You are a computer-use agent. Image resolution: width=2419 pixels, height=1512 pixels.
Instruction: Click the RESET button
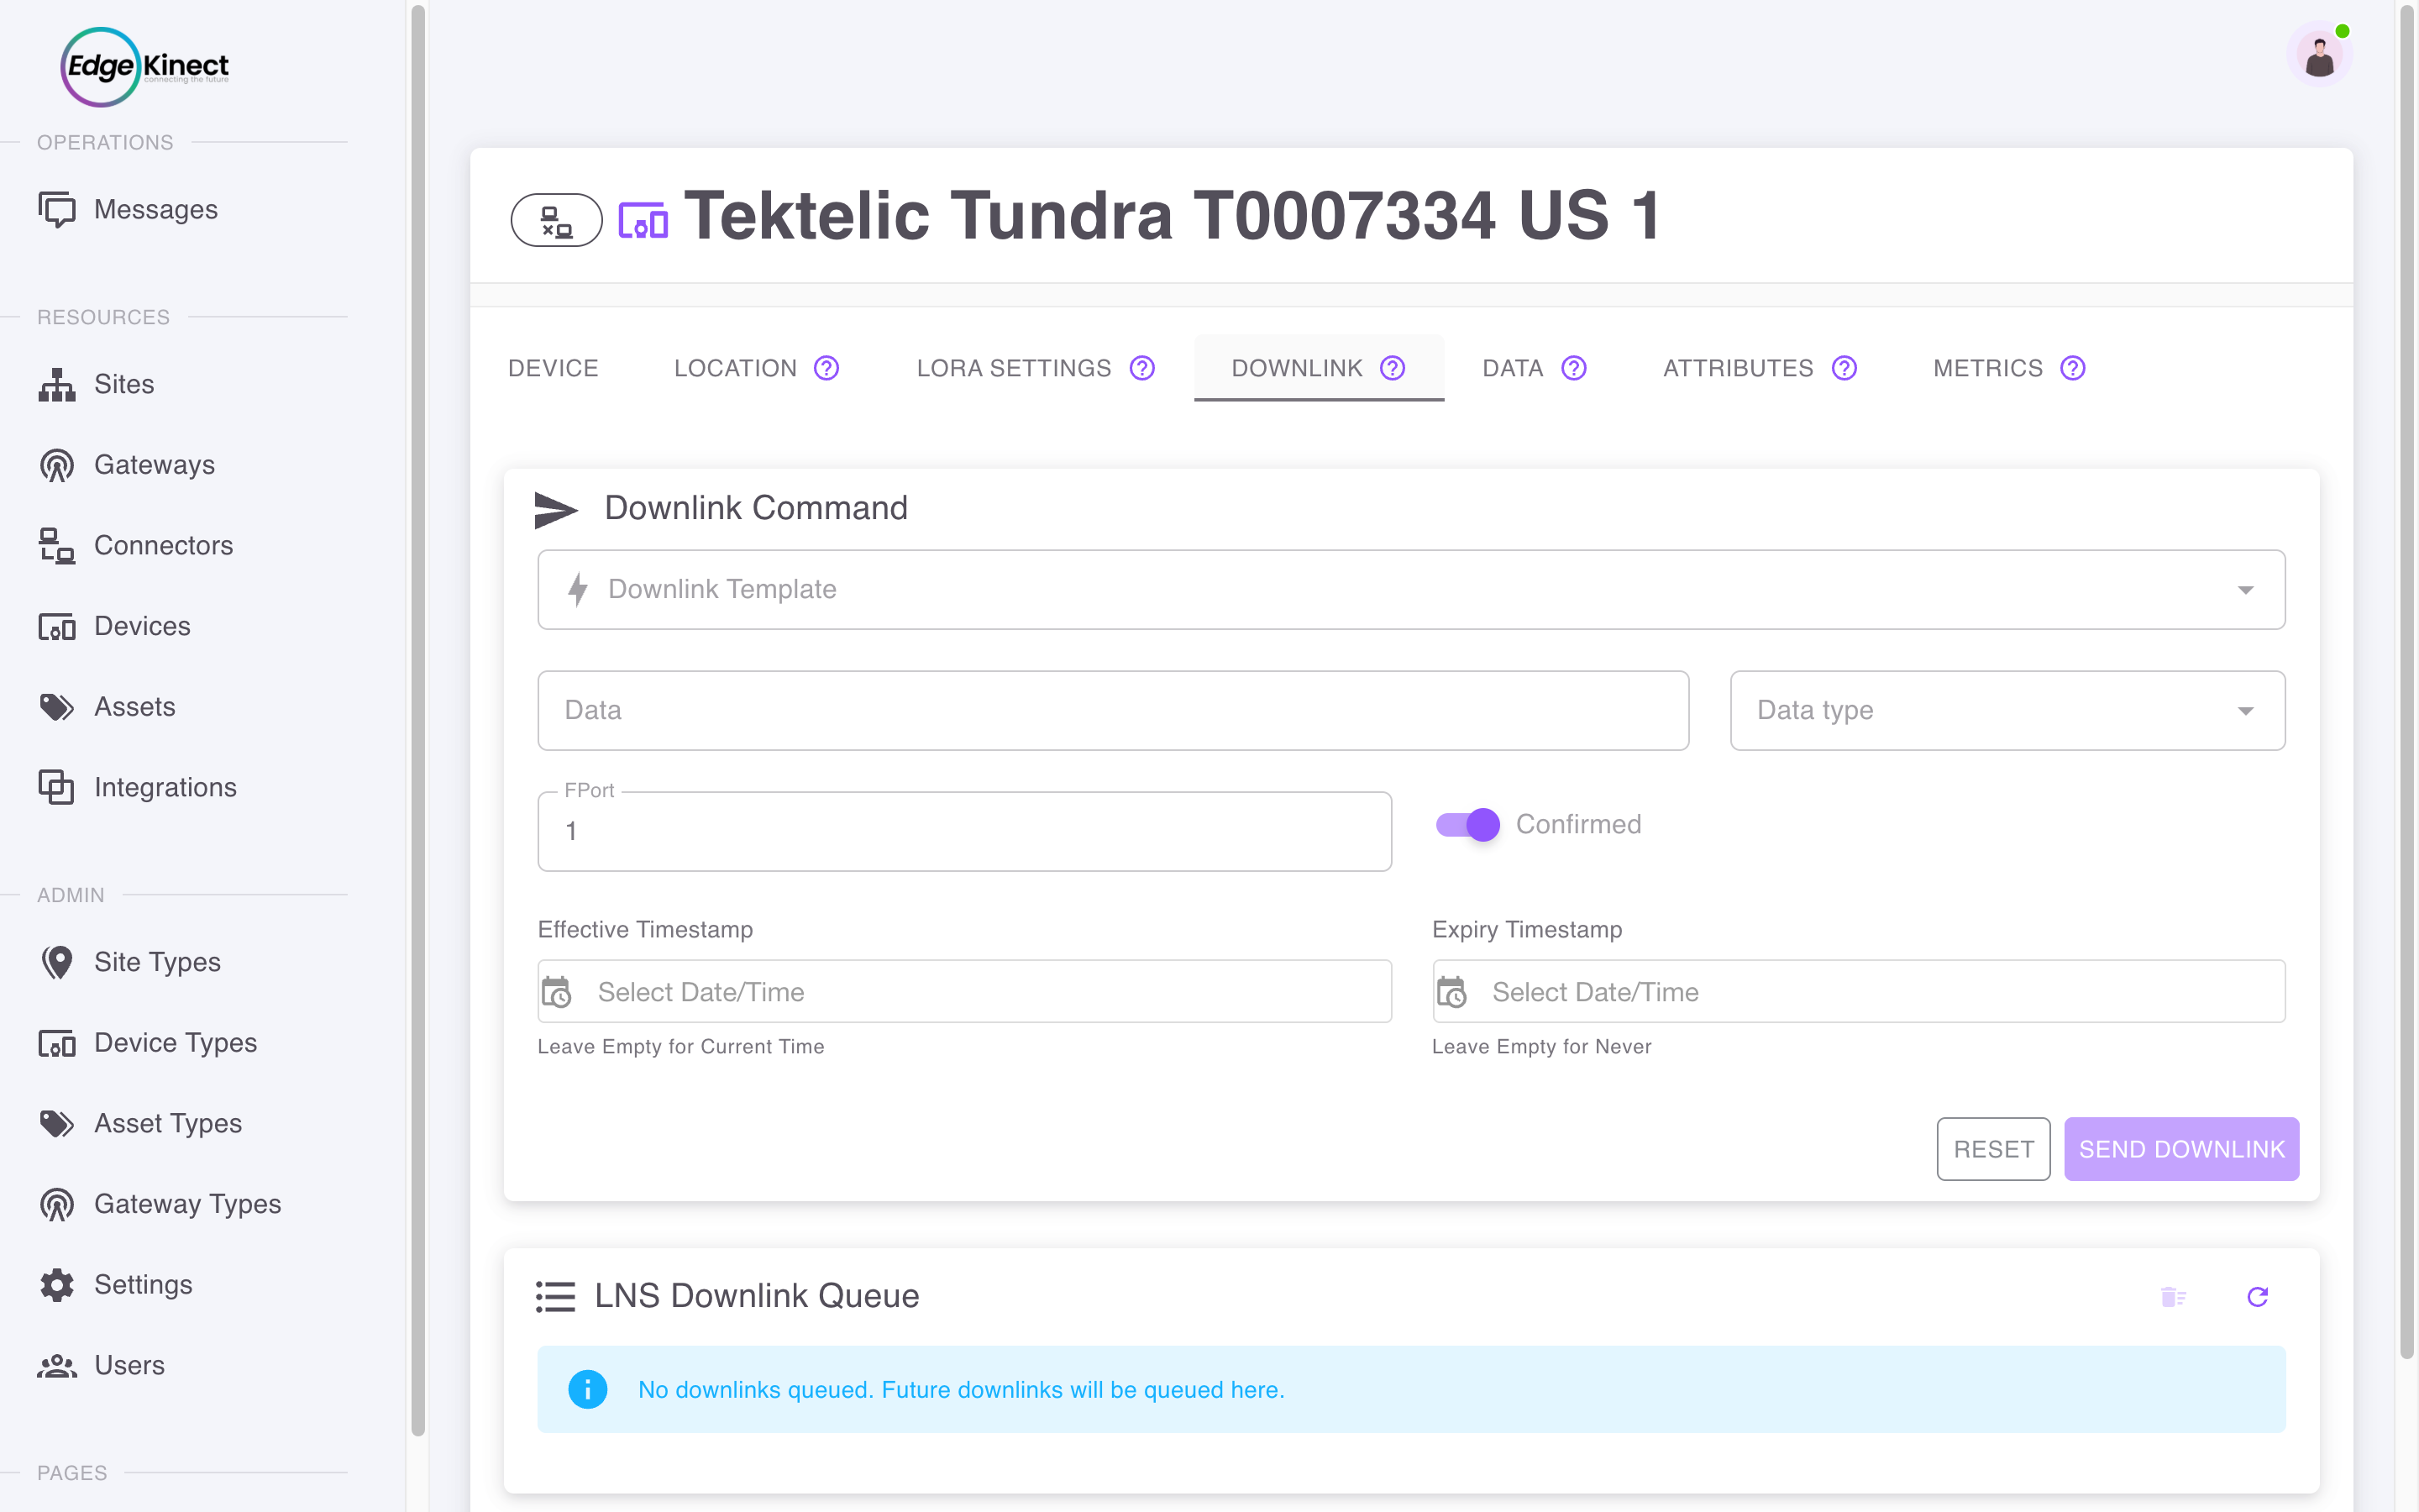coord(1993,1149)
